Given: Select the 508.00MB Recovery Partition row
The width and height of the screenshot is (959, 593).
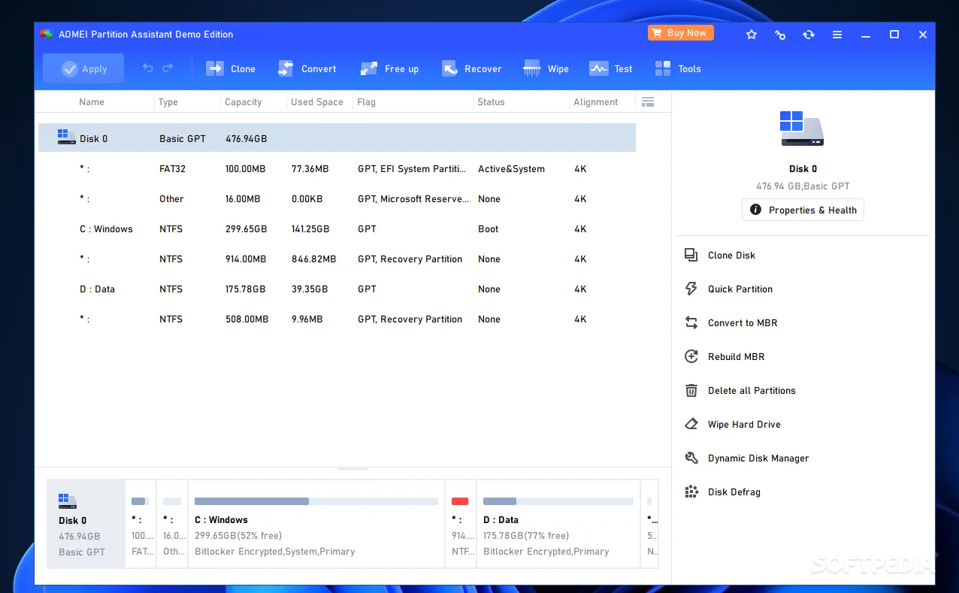Looking at the screenshot, I should [337, 319].
